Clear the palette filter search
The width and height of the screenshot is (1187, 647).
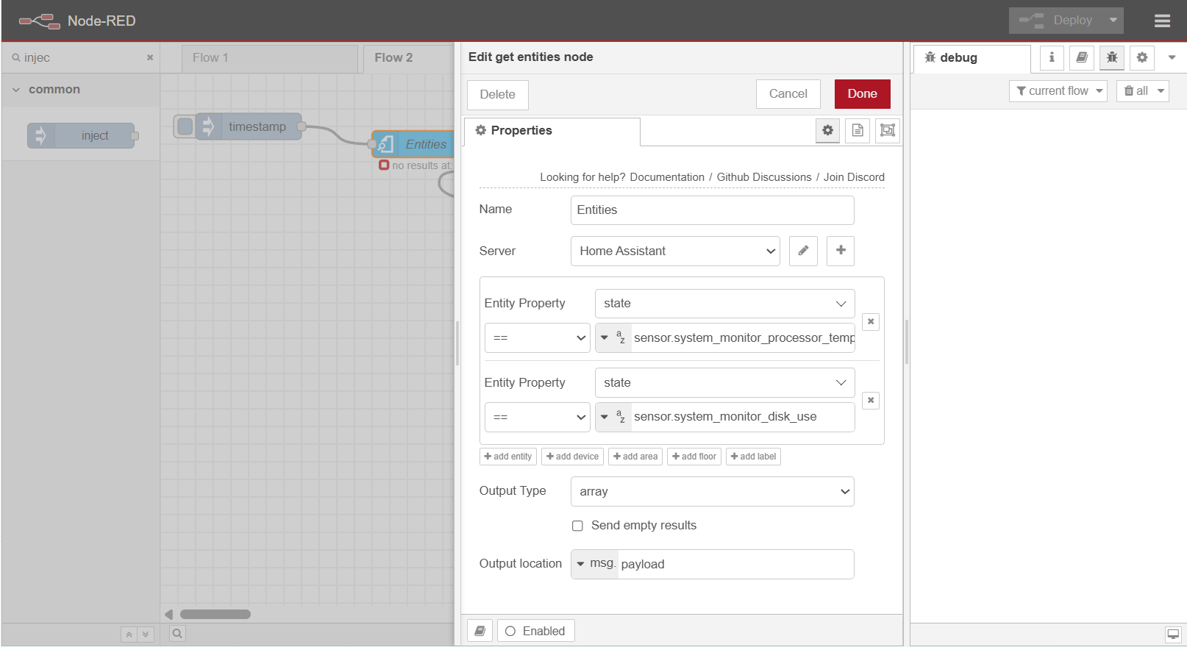(150, 57)
